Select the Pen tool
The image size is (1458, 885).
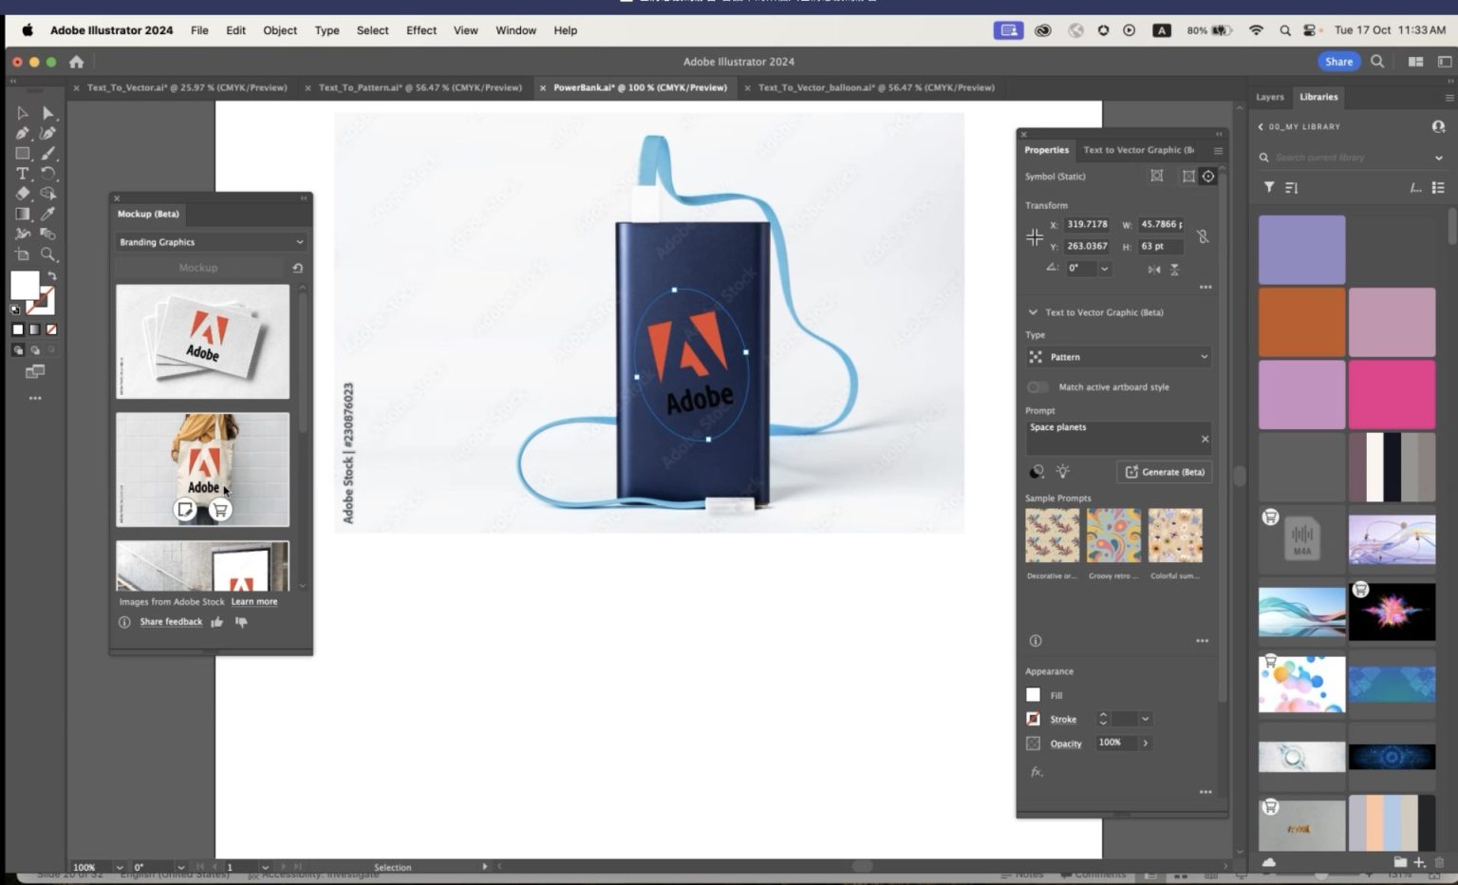coord(23,133)
